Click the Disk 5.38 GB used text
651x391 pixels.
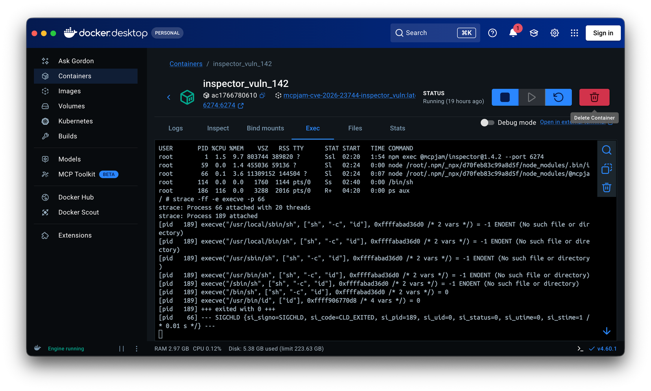tap(276, 349)
